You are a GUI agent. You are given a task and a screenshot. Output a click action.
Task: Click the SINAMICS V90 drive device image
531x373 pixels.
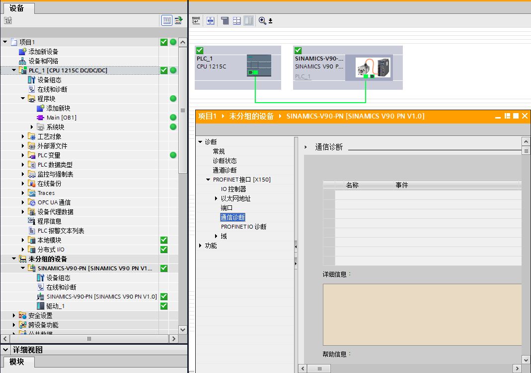[373, 67]
